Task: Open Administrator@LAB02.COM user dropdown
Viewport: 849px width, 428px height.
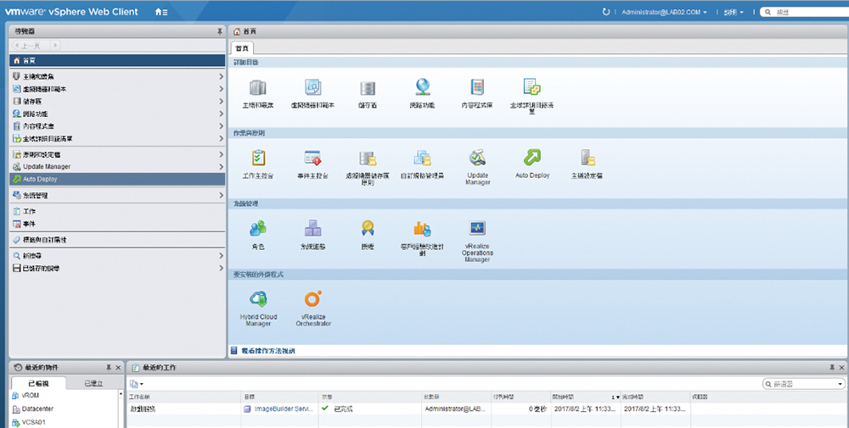Action: [665, 12]
